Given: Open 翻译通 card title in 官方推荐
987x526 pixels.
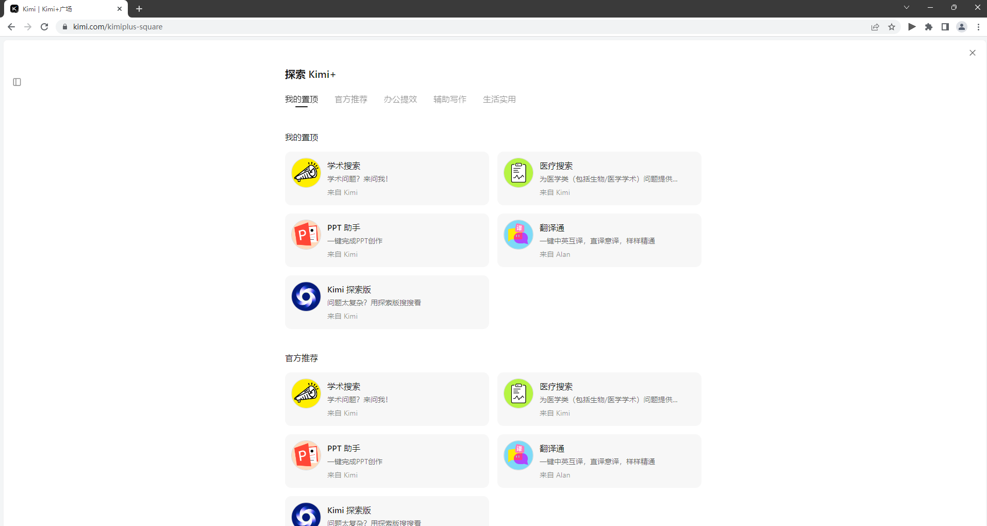Looking at the screenshot, I should [x=552, y=448].
